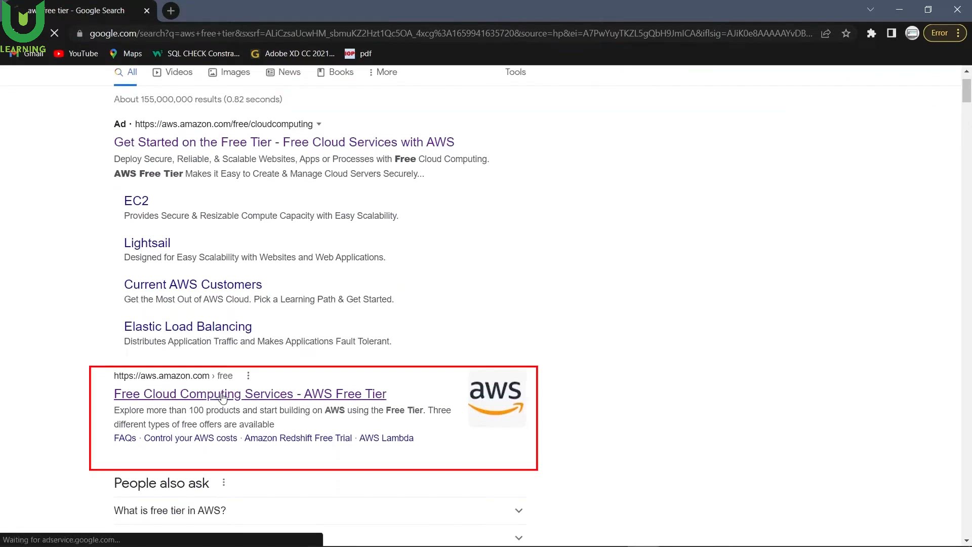The image size is (972, 547).
Task: Open the Chrome menu three dots
Action: (x=958, y=33)
